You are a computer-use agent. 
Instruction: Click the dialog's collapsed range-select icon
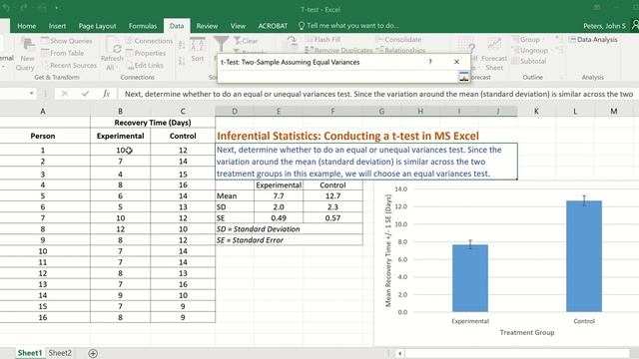[463, 77]
